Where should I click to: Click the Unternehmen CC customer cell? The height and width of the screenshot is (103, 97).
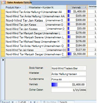[x=57, y=50]
